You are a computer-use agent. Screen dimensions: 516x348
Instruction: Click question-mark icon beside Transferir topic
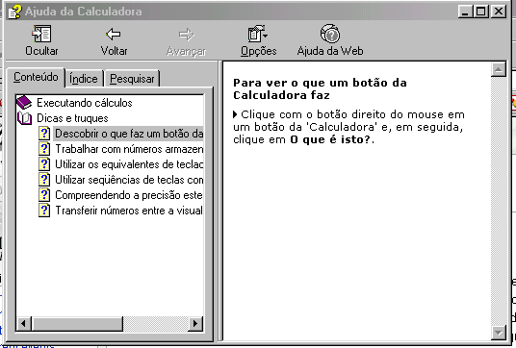44,211
